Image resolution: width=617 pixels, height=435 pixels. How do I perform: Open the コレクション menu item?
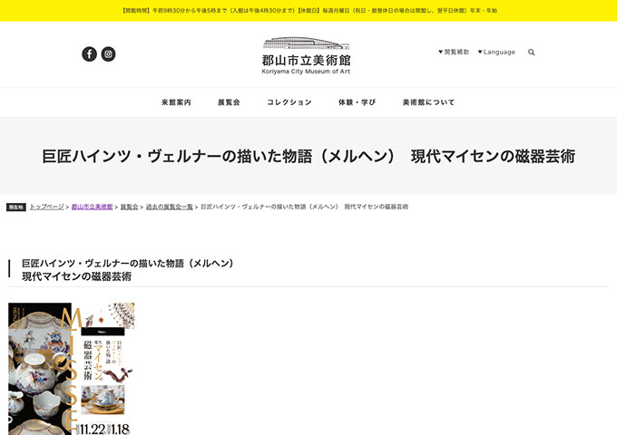(x=289, y=102)
